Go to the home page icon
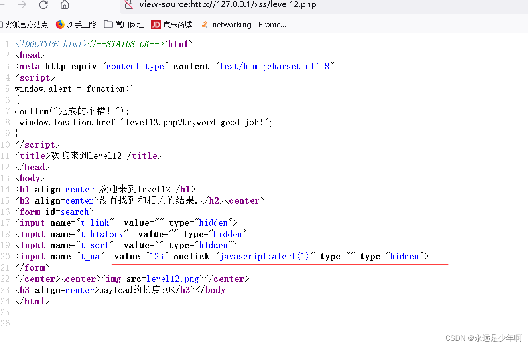The height and width of the screenshot is (346, 528). click(65, 5)
